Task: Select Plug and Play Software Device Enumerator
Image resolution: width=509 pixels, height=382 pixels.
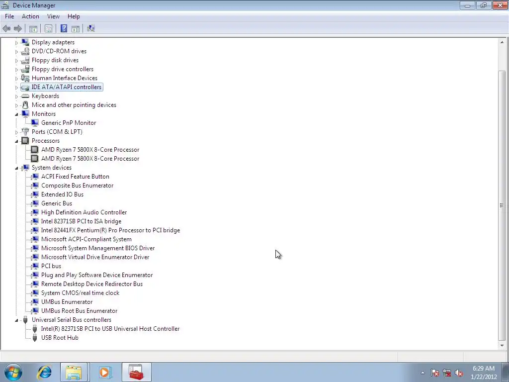Action: [x=97, y=275]
